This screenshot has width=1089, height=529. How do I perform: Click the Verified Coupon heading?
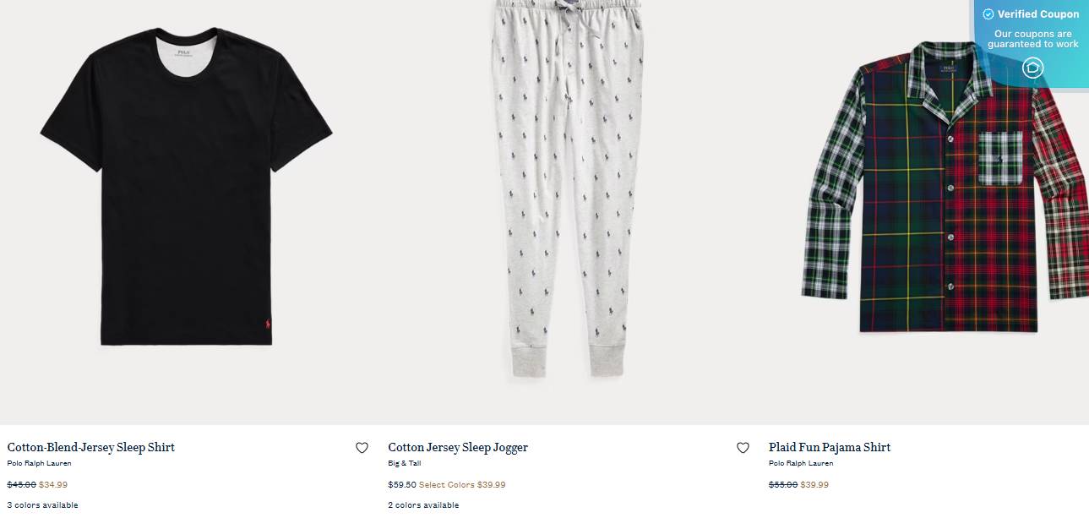coord(1037,14)
